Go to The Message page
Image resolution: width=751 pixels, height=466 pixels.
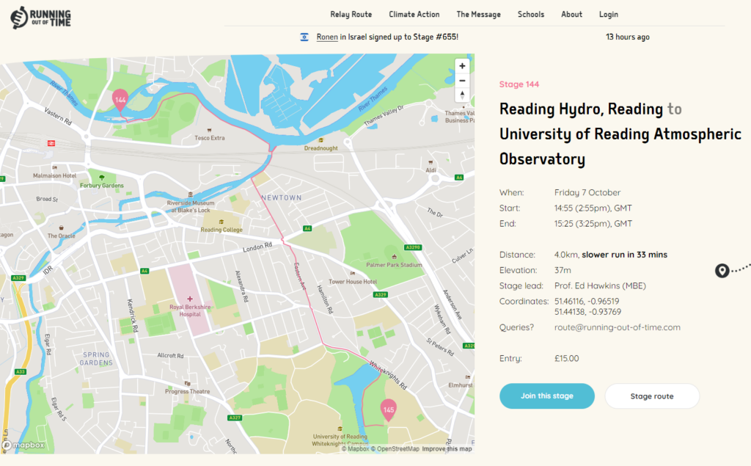click(478, 14)
